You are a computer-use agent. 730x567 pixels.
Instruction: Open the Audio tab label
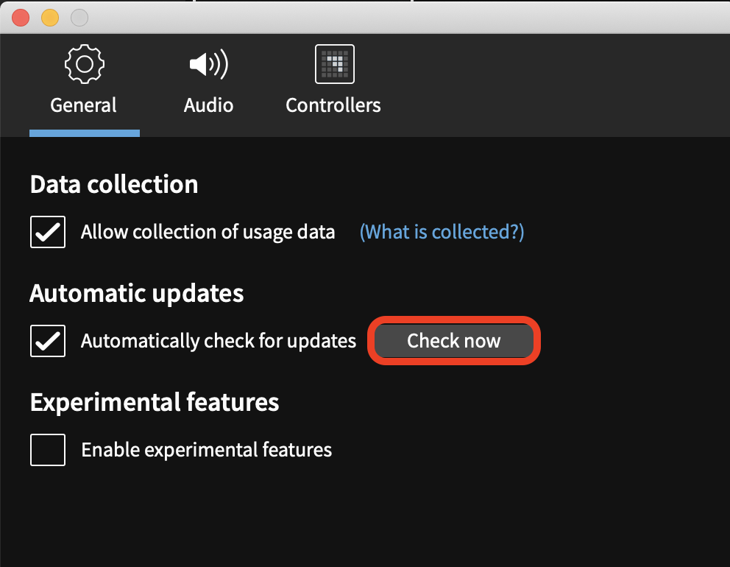click(208, 105)
